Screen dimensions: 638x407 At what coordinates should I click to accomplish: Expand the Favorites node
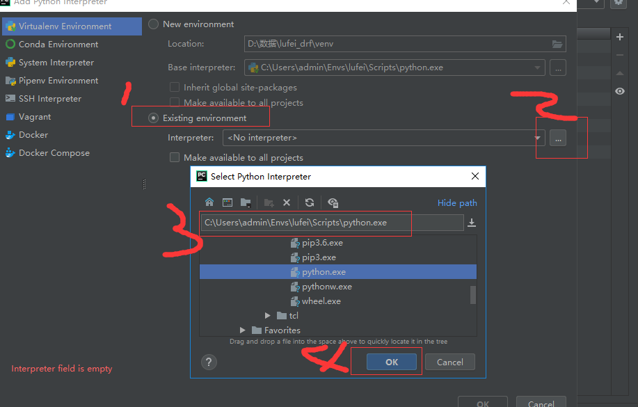point(243,330)
